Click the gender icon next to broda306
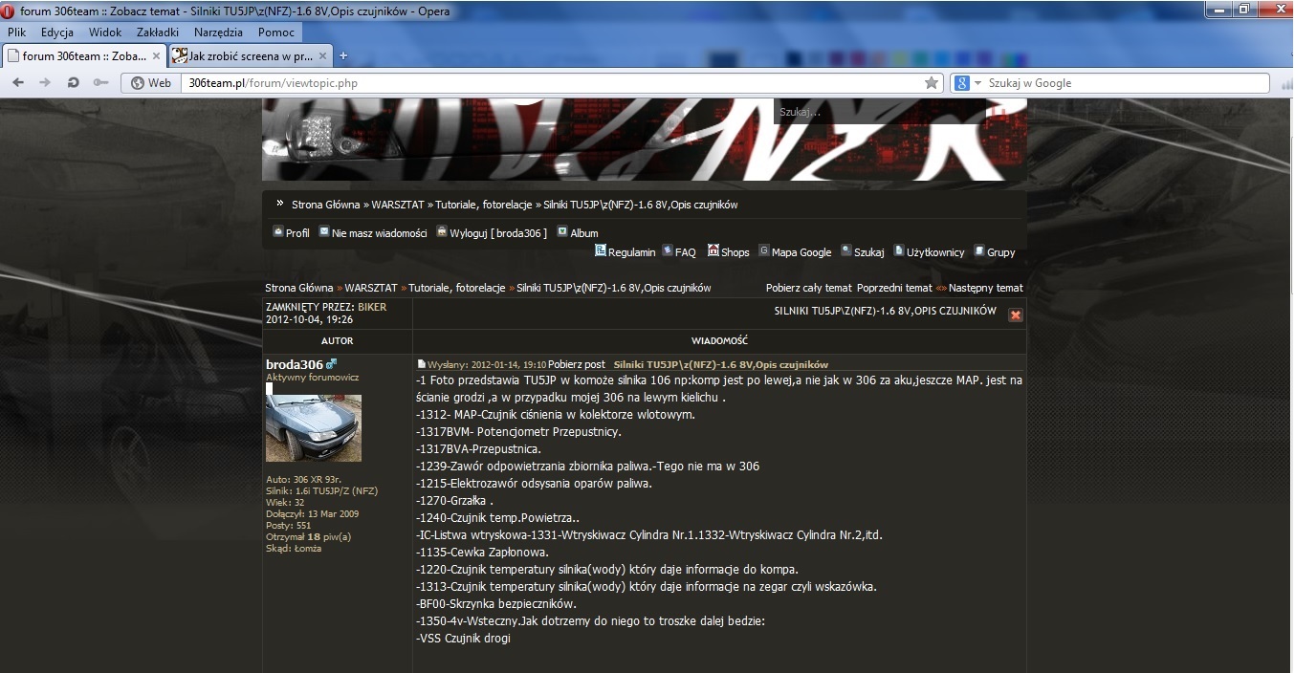Screen dimensions: 1295x673 pos(332,365)
